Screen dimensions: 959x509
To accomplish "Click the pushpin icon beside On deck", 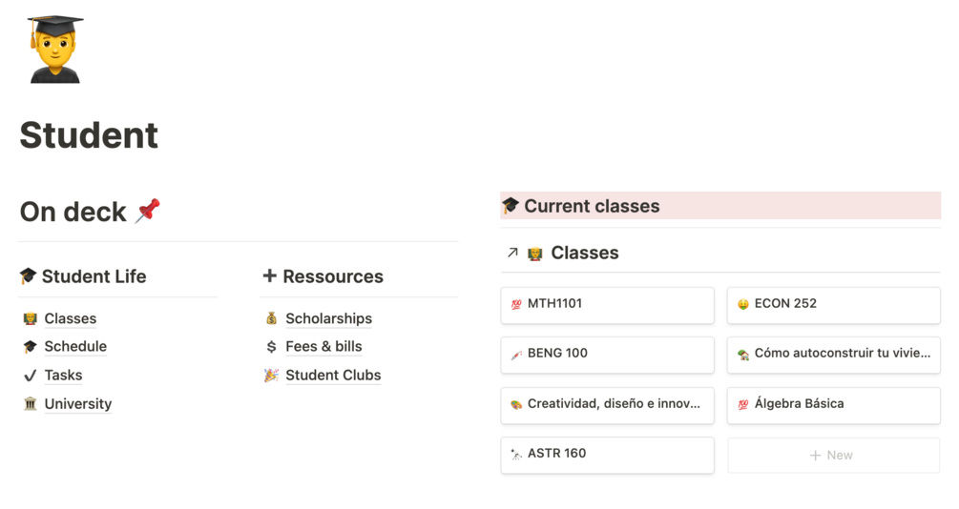I will (x=147, y=211).
